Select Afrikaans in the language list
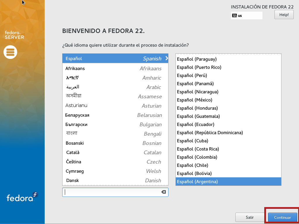The image size is (299, 224). (115, 68)
